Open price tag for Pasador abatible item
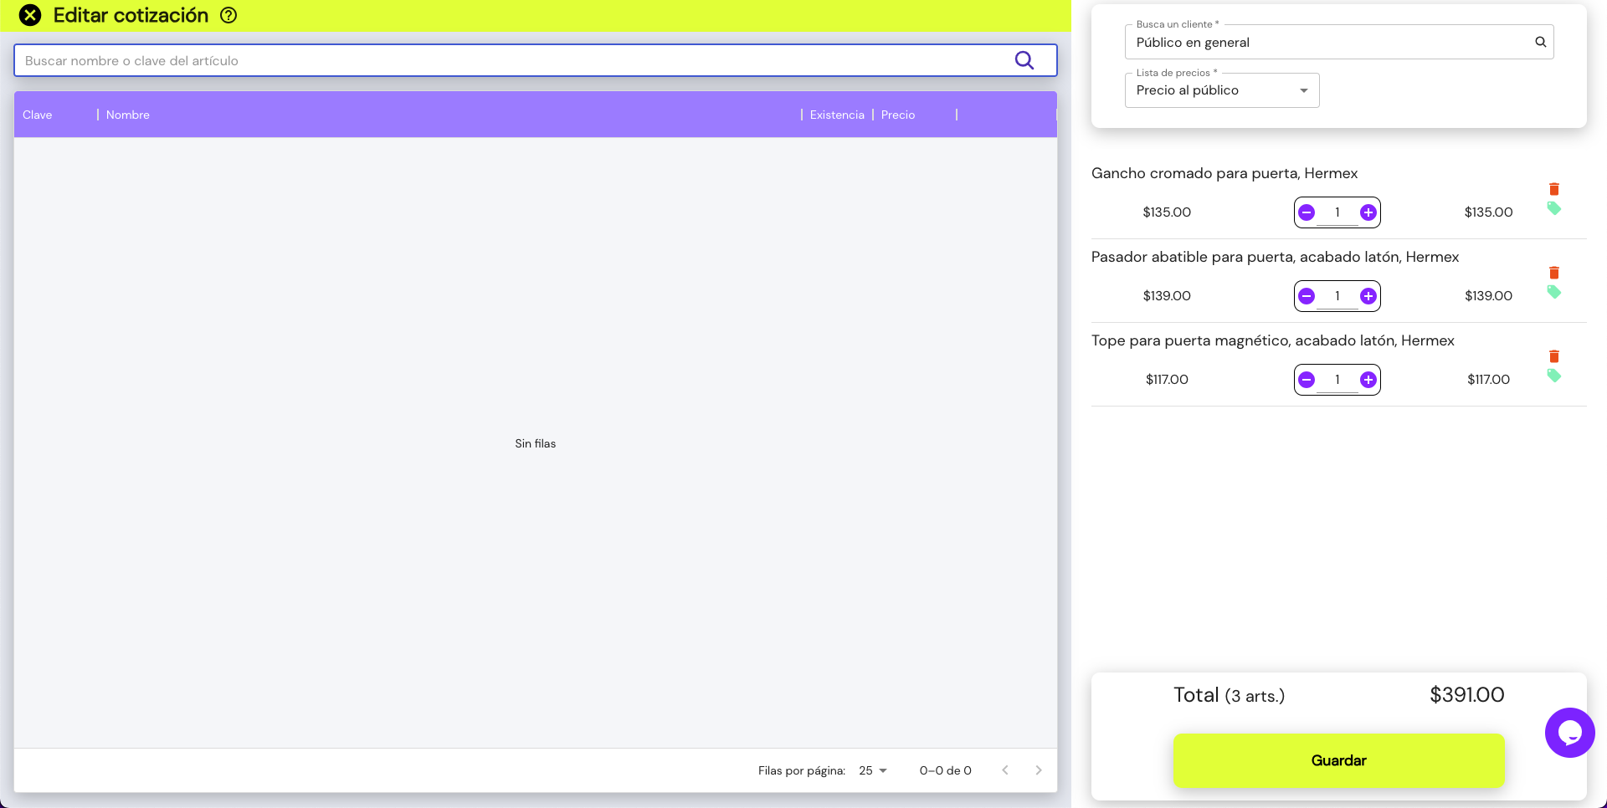Image resolution: width=1607 pixels, height=808 pixels. [x=1553, y=292]
